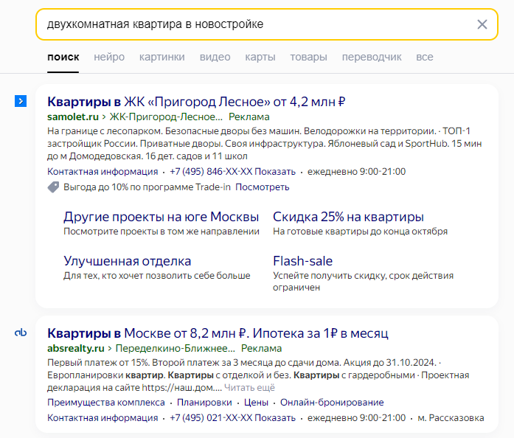This screenshot has width=514, height=438.
Task: Open the Онлайн-бронирование link
Action: [332, 403]
